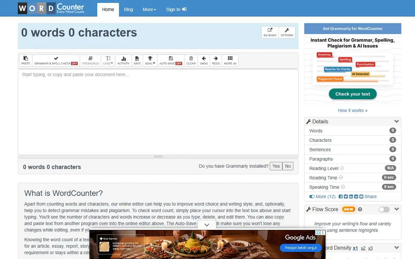Click the Speaking Time help icon
This screenshot has width=415, height=259.
(x=343, y=187)
